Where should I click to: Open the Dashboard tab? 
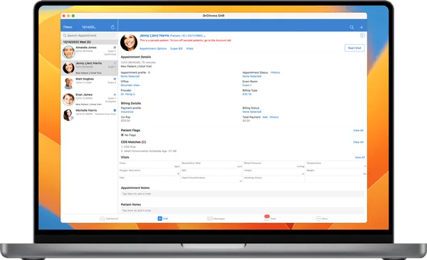click(109, 219)
